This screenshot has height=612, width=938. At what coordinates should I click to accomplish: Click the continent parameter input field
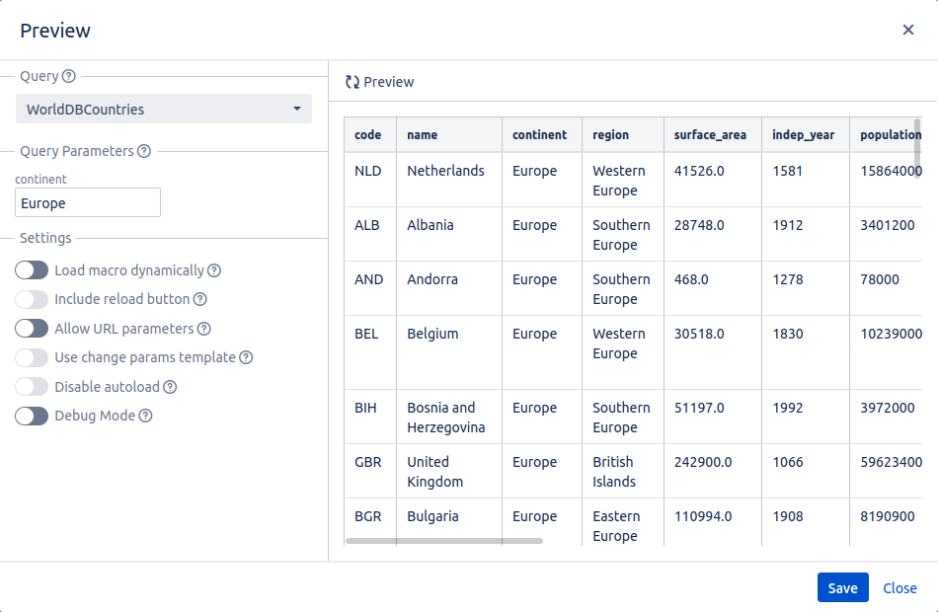(x=88, y=203)
